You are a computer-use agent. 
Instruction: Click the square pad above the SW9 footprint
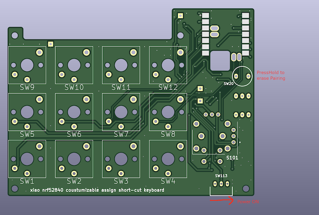(x=51, y=44)
